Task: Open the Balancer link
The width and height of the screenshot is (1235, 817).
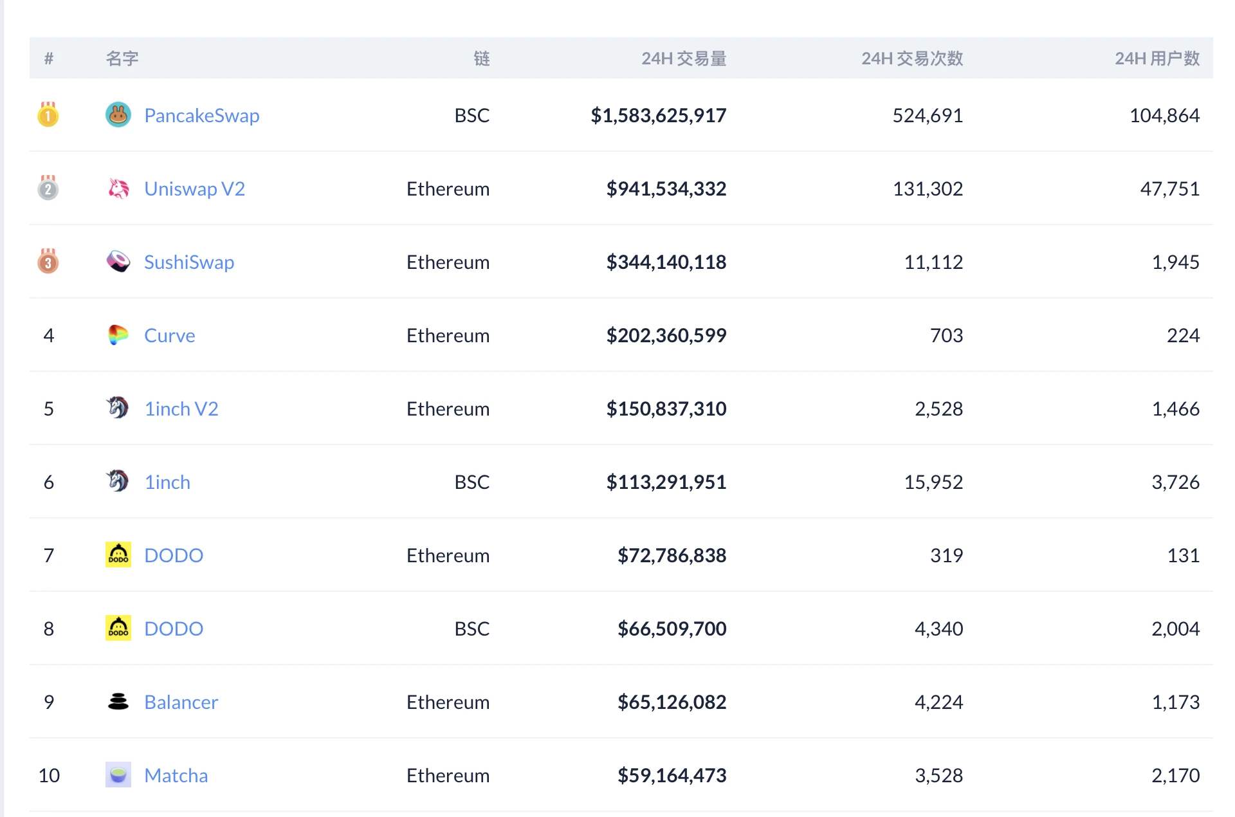Action: [181, 702]
